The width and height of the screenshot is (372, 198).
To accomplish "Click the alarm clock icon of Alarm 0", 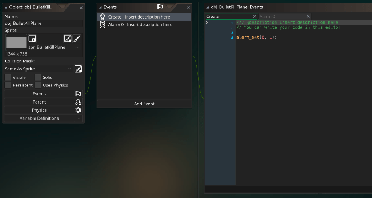I will click(x=103, y=25).
